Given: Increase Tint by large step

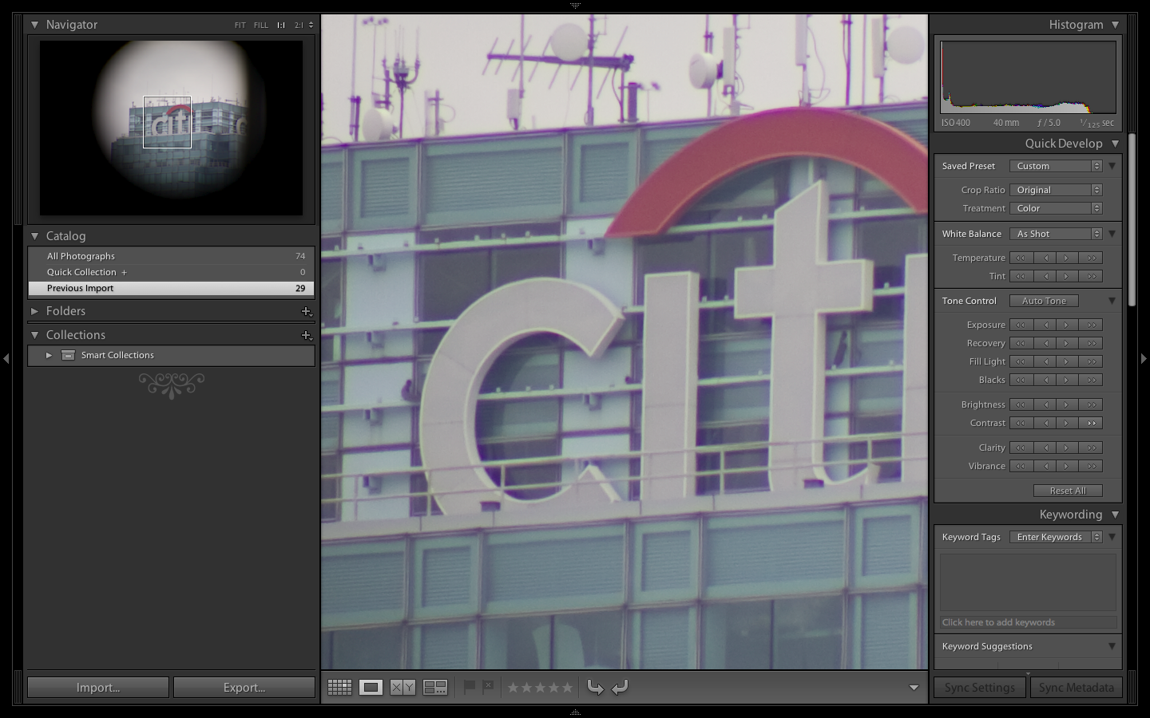Looking at the screenshot, I should pyautogui.click(x=1091, y=276).
